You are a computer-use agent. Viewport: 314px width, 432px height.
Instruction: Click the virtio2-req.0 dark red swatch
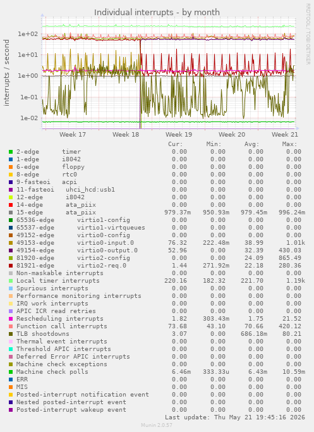tap(11, 266)
